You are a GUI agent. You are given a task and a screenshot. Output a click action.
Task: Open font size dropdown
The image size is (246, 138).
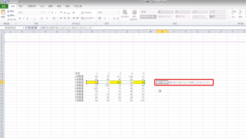49,13
